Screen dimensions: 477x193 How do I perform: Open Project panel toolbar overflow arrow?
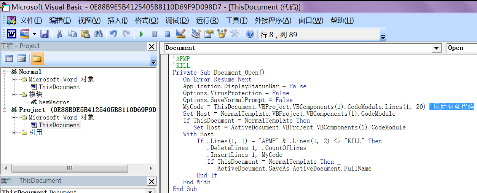coord(153,62)
